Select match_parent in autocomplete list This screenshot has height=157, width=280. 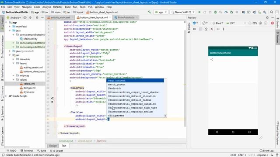135,85
